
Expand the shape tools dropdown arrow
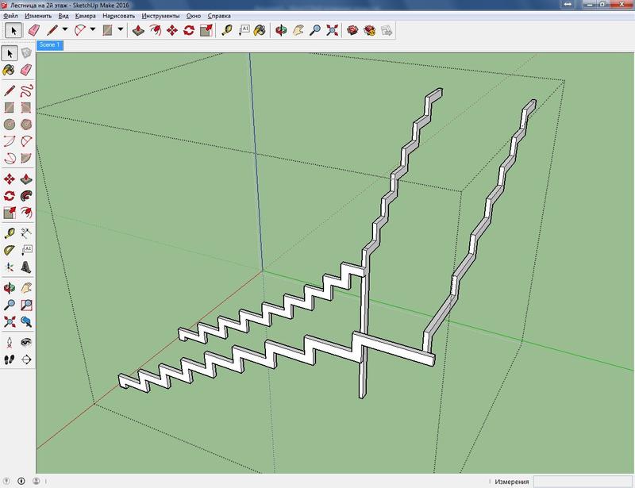[121, 30]
